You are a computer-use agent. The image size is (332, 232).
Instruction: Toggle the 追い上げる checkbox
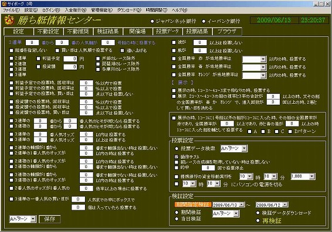122,50
